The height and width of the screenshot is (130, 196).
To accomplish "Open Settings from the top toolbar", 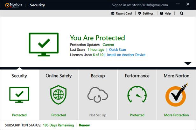I will pyautogui.click(x=146, y=14).
